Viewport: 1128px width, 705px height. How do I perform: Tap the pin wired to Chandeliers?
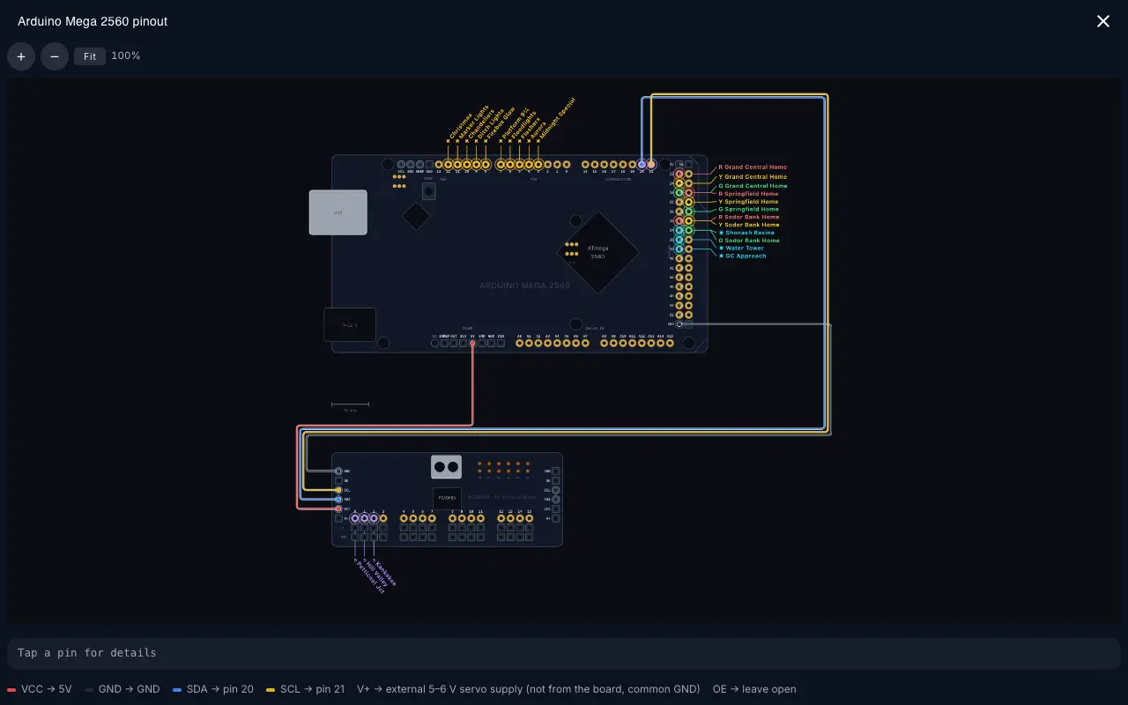tap(467, 165)
